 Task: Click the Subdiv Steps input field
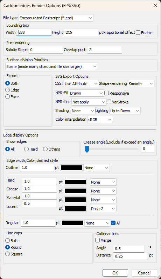(x=46, y=50)
